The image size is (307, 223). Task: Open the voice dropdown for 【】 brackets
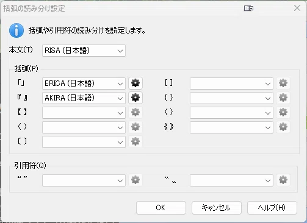[84, 113]
